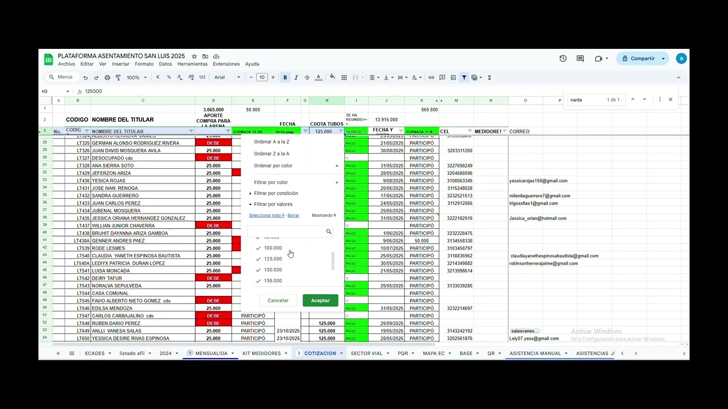This screenshot has height=409, width=728.
Task: Open the Google Sheets home icon
Action: point(48,59)
